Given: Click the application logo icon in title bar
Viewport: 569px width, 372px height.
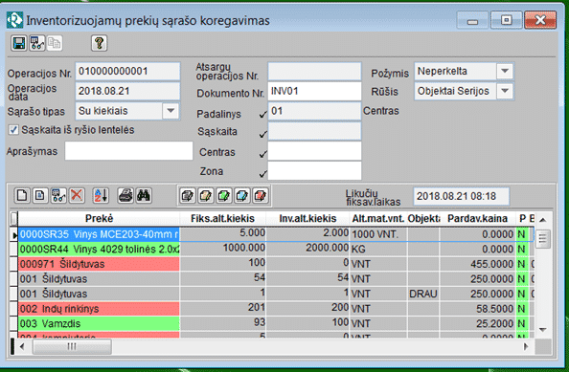Looking at the screenshot, I should [x=14, y=20].
